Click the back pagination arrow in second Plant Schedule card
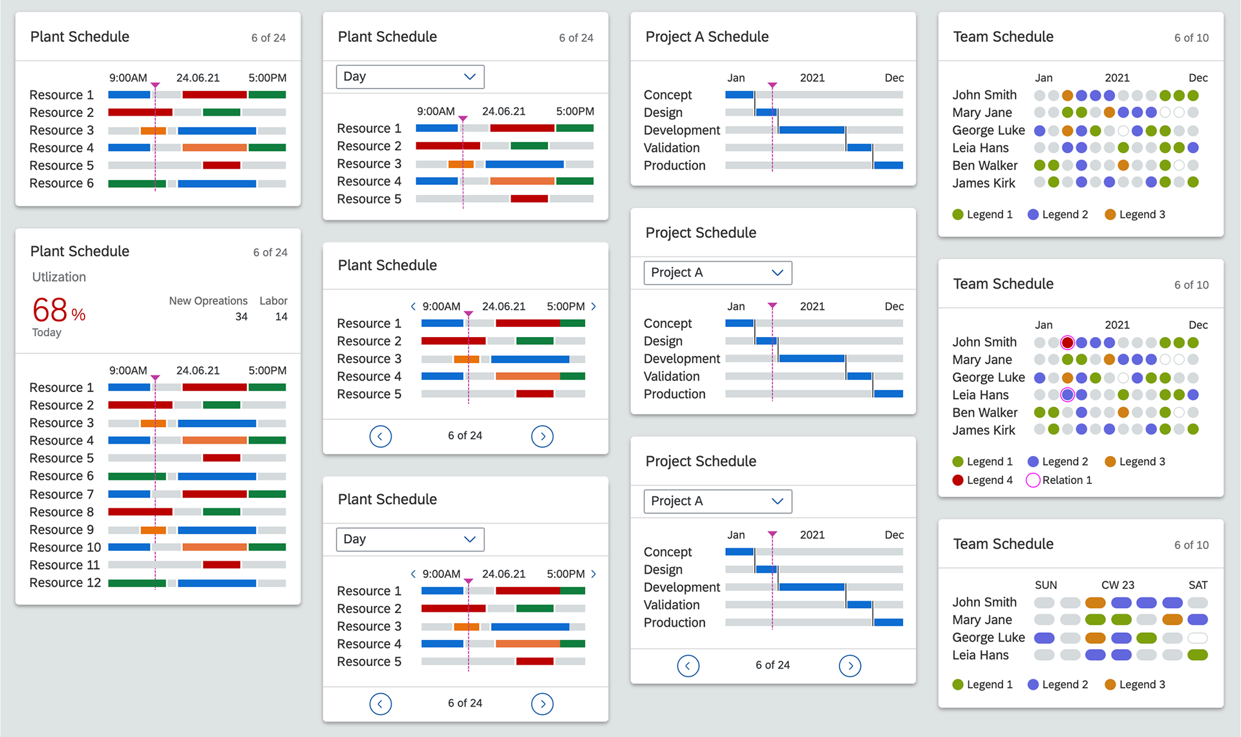 [x=381, y=436]
